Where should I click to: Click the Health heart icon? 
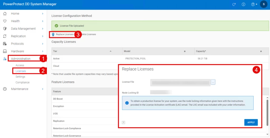pos(5,21)
